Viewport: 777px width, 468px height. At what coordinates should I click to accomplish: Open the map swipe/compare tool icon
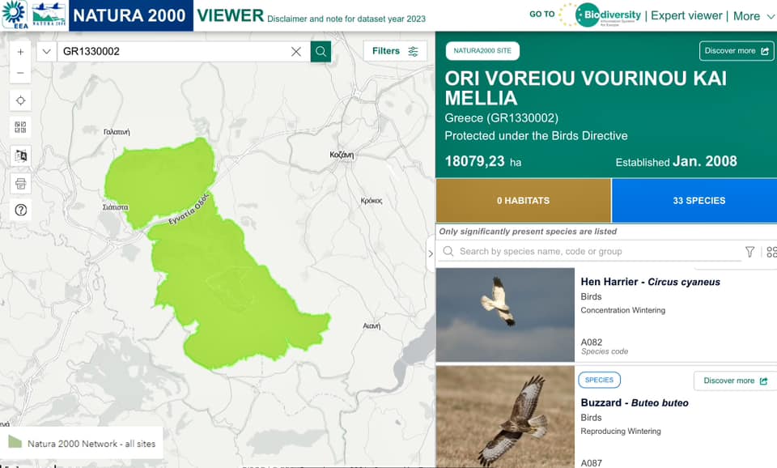pyautogui.click(x=20, y=155)
